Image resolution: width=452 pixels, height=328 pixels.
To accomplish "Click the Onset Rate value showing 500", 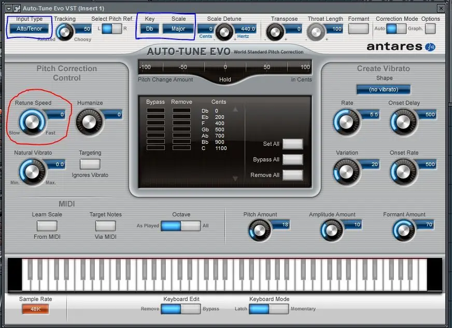I will (x=427, y=165).
